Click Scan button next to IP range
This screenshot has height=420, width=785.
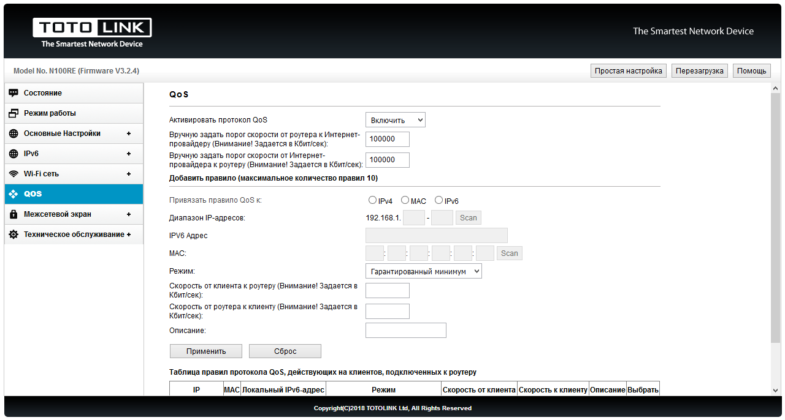[x=469, y=217]
